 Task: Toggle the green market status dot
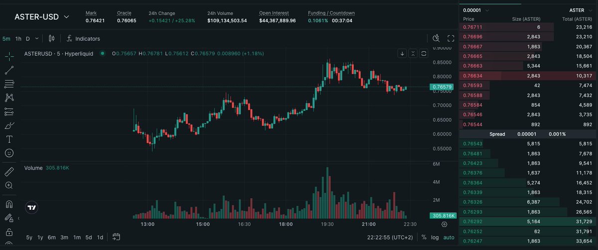click(103, 53)
